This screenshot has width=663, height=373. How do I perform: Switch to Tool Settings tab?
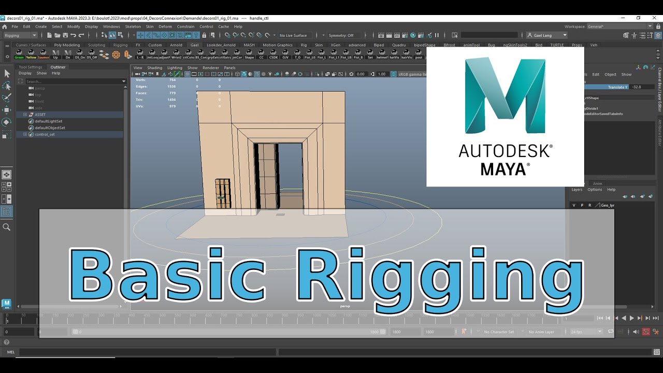point(31,67)
